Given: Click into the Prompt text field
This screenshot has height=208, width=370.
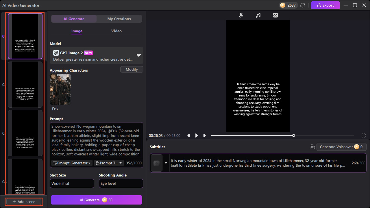Looking at the screenshot, I should (x=96, y=140).
